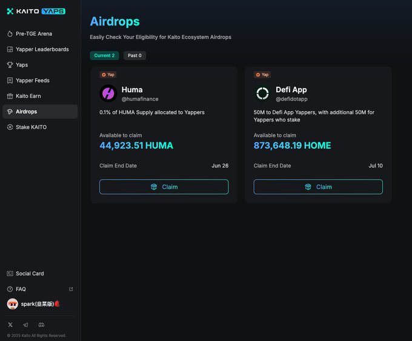412x341 pixels.
Task: Switch to the Past 0 tab
Action: click(x=135, y=56)
